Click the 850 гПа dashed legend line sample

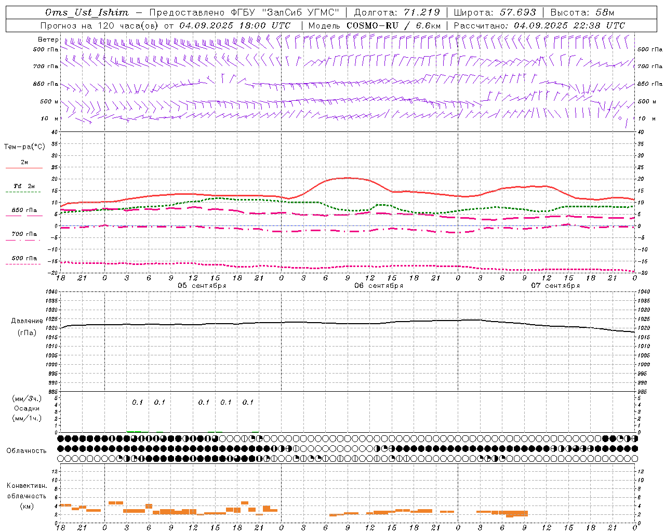24,216
